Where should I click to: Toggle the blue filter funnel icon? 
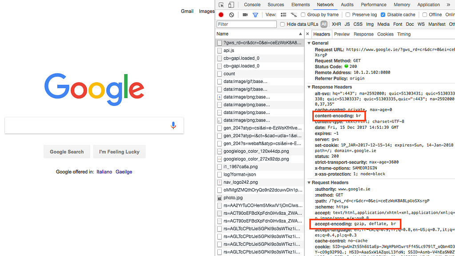tap(255, 15)
